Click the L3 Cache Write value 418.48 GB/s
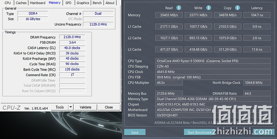The image size is (277, 139). pos(198,49)
